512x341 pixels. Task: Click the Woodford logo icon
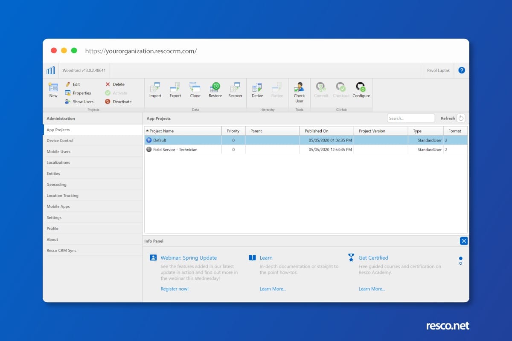click(50, 70)
